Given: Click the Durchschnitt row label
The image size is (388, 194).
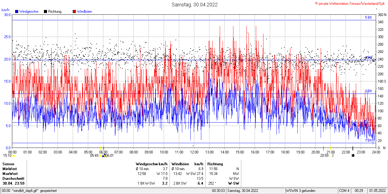Looking at the screenshot, I should coord(13,178).
